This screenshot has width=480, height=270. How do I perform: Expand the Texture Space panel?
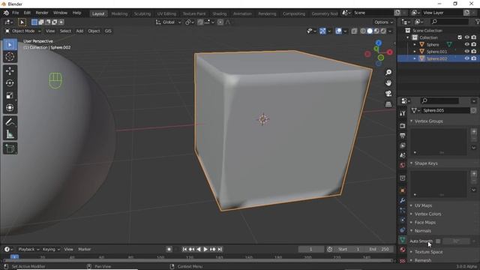[x=428, y=252]
